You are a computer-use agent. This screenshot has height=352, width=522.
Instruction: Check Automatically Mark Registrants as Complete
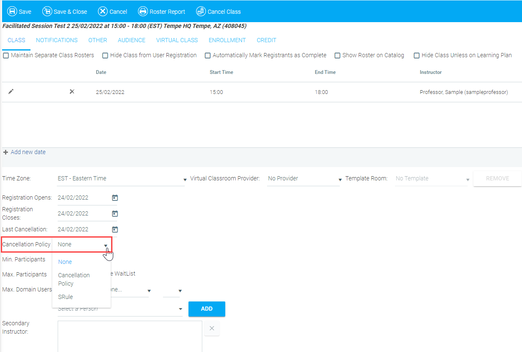(x=208, y=56)
